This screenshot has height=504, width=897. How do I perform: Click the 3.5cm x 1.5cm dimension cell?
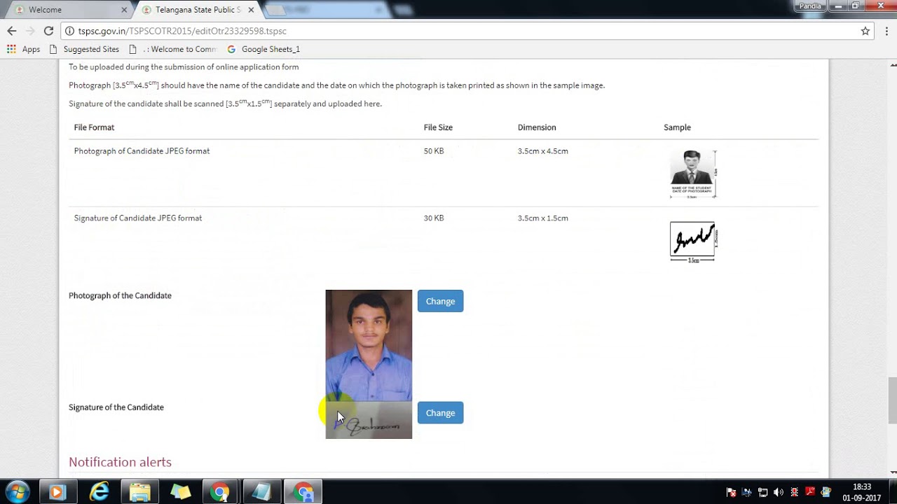point(543,218)
